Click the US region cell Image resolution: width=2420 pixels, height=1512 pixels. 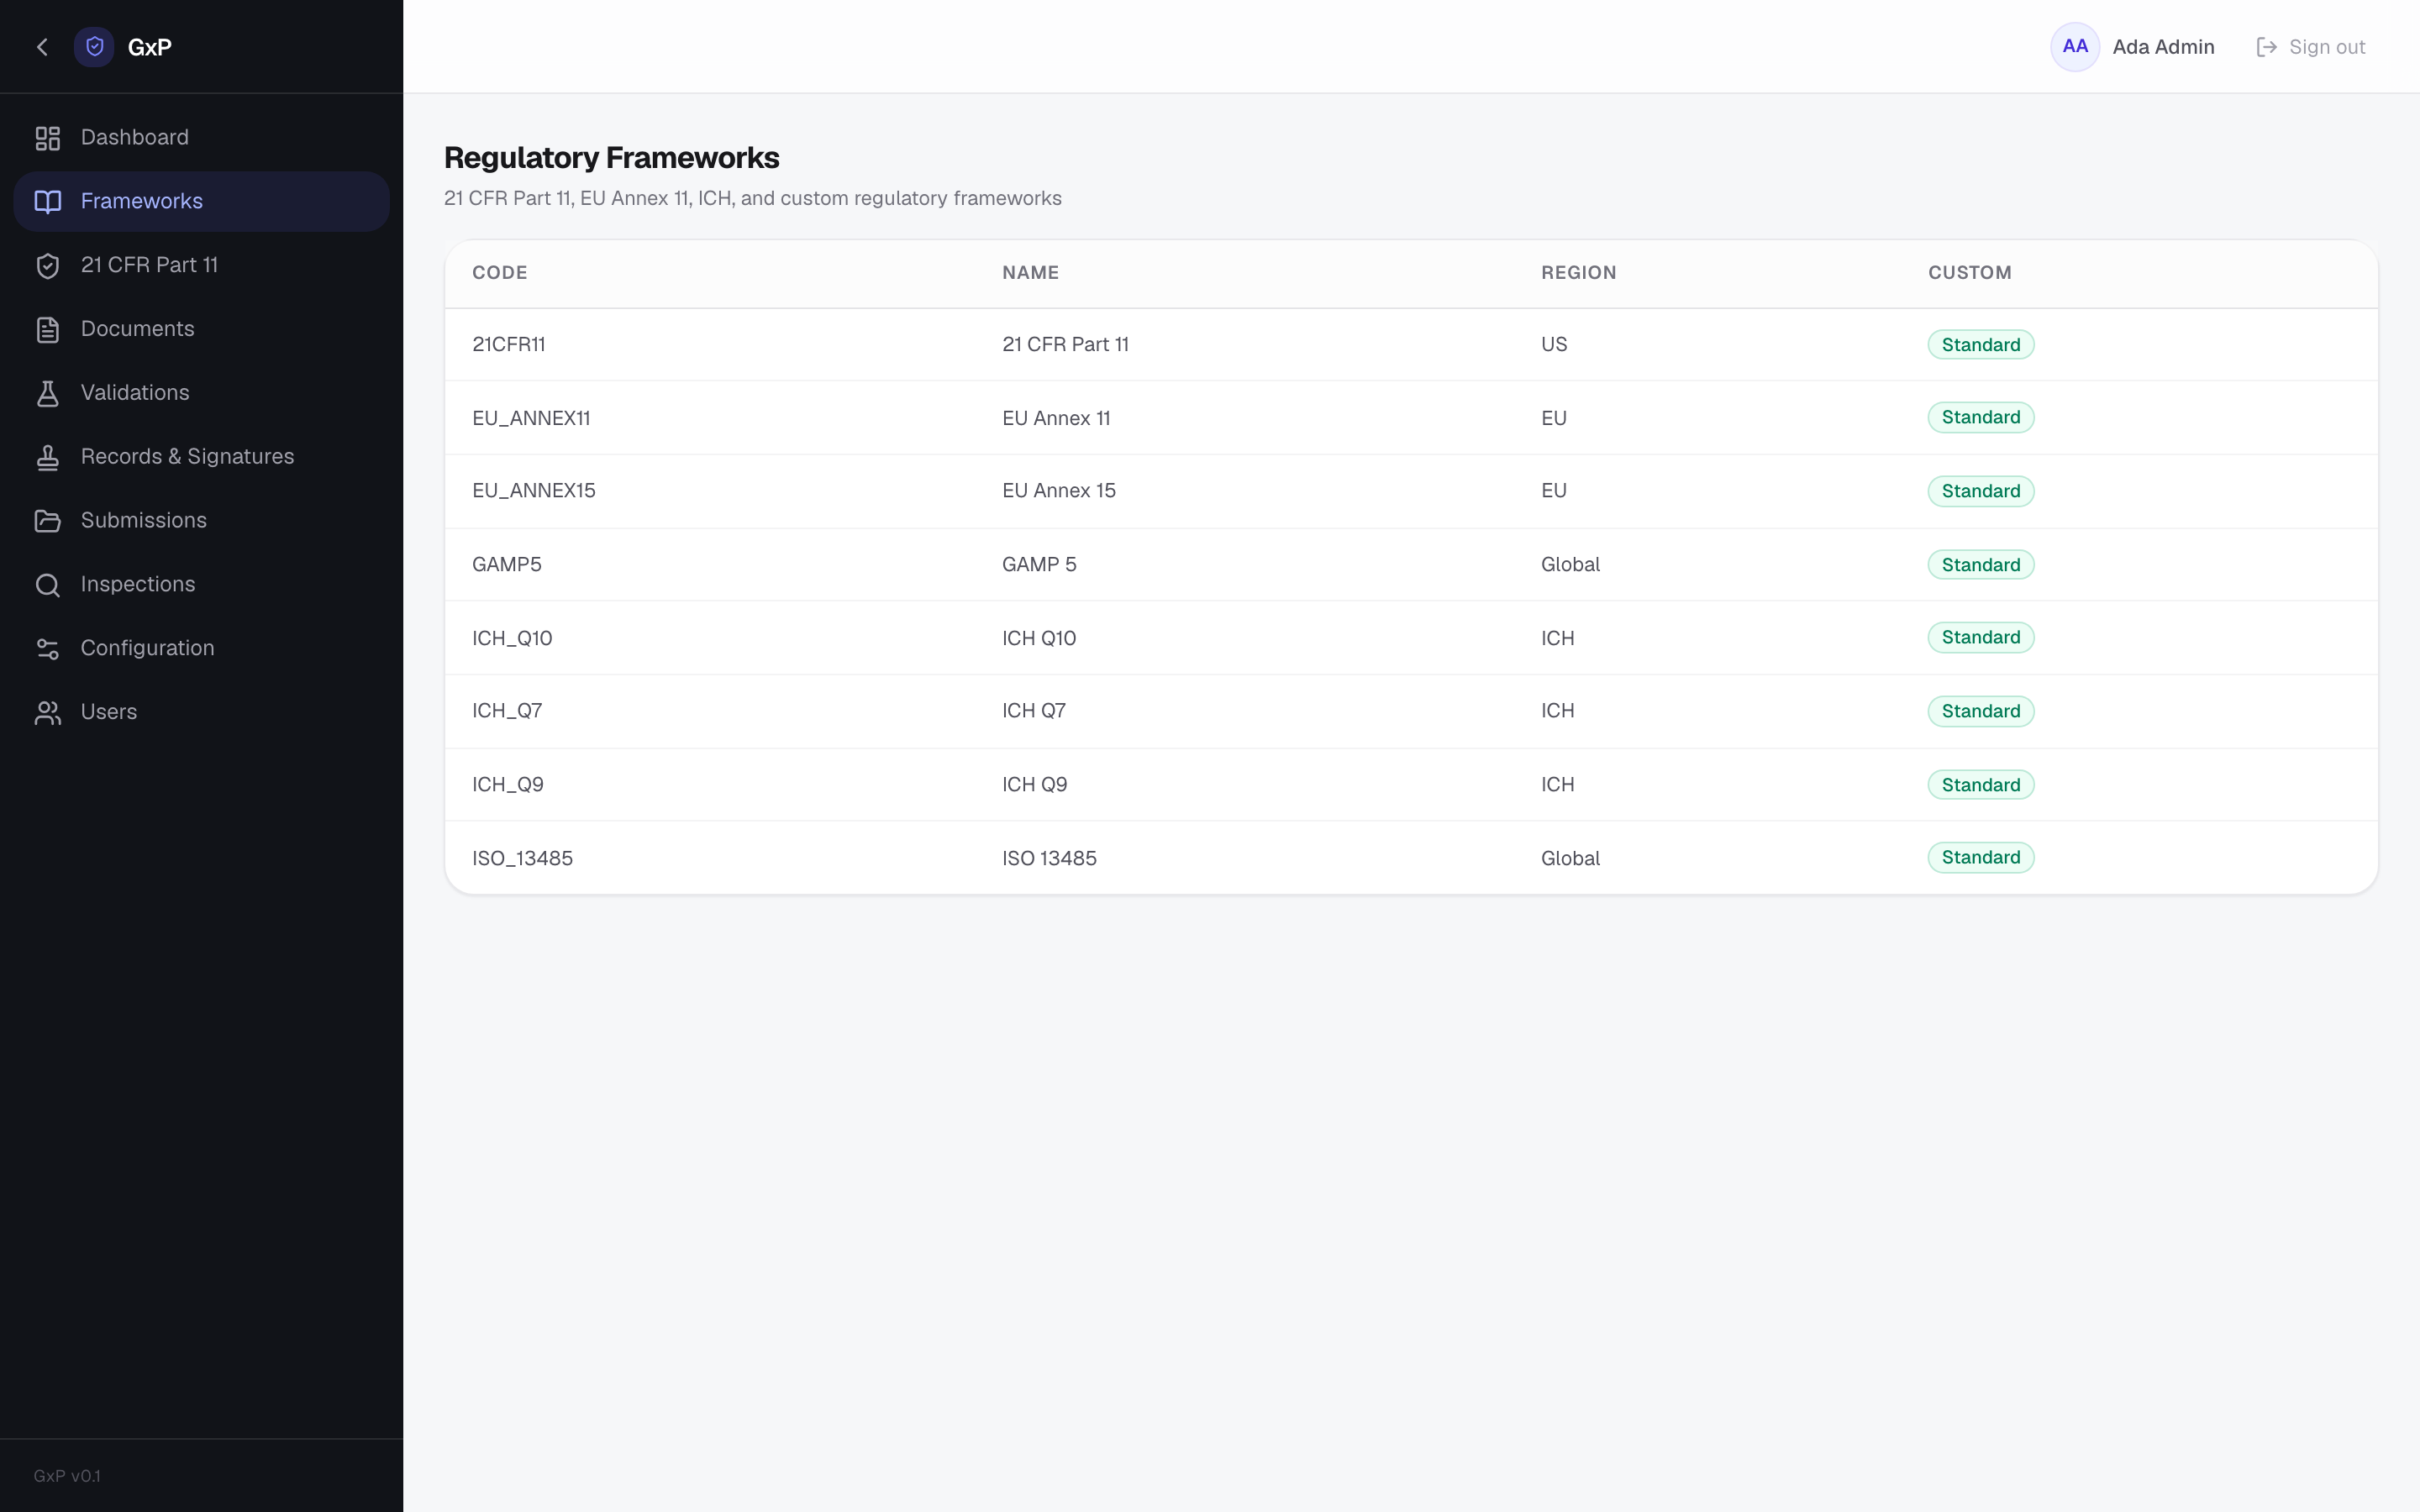click(x=1554, y=345)
